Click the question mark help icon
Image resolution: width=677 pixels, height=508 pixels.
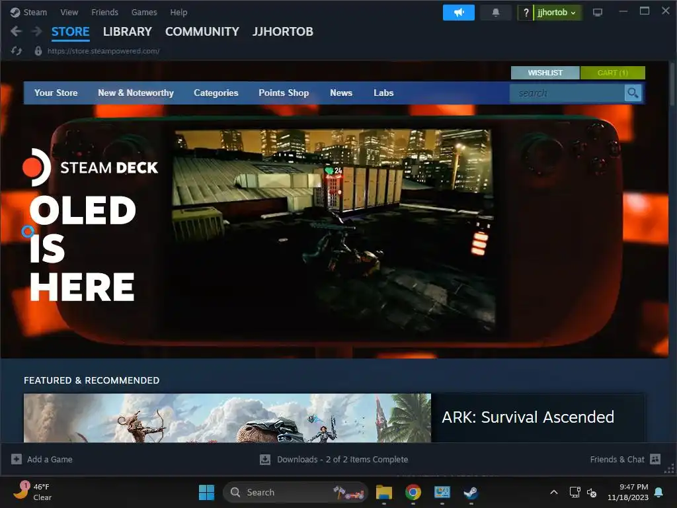coord(526,13)
